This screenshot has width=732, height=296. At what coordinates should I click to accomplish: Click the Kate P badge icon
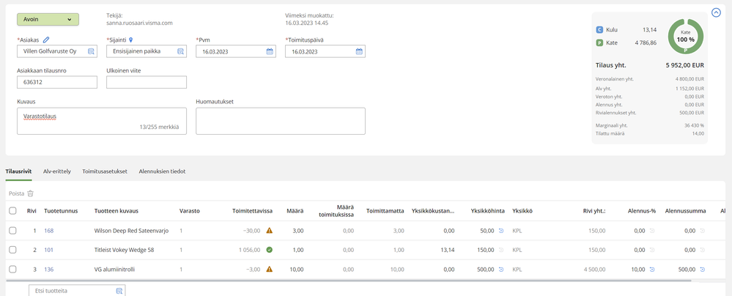click(600, 42)
